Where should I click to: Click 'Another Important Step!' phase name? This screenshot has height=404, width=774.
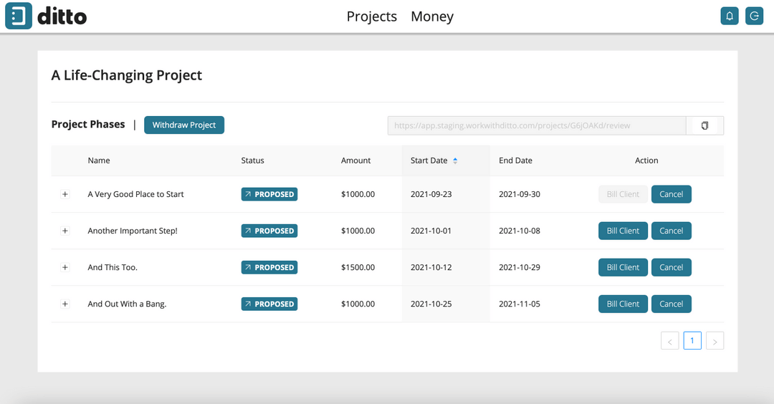coord(133,231)
